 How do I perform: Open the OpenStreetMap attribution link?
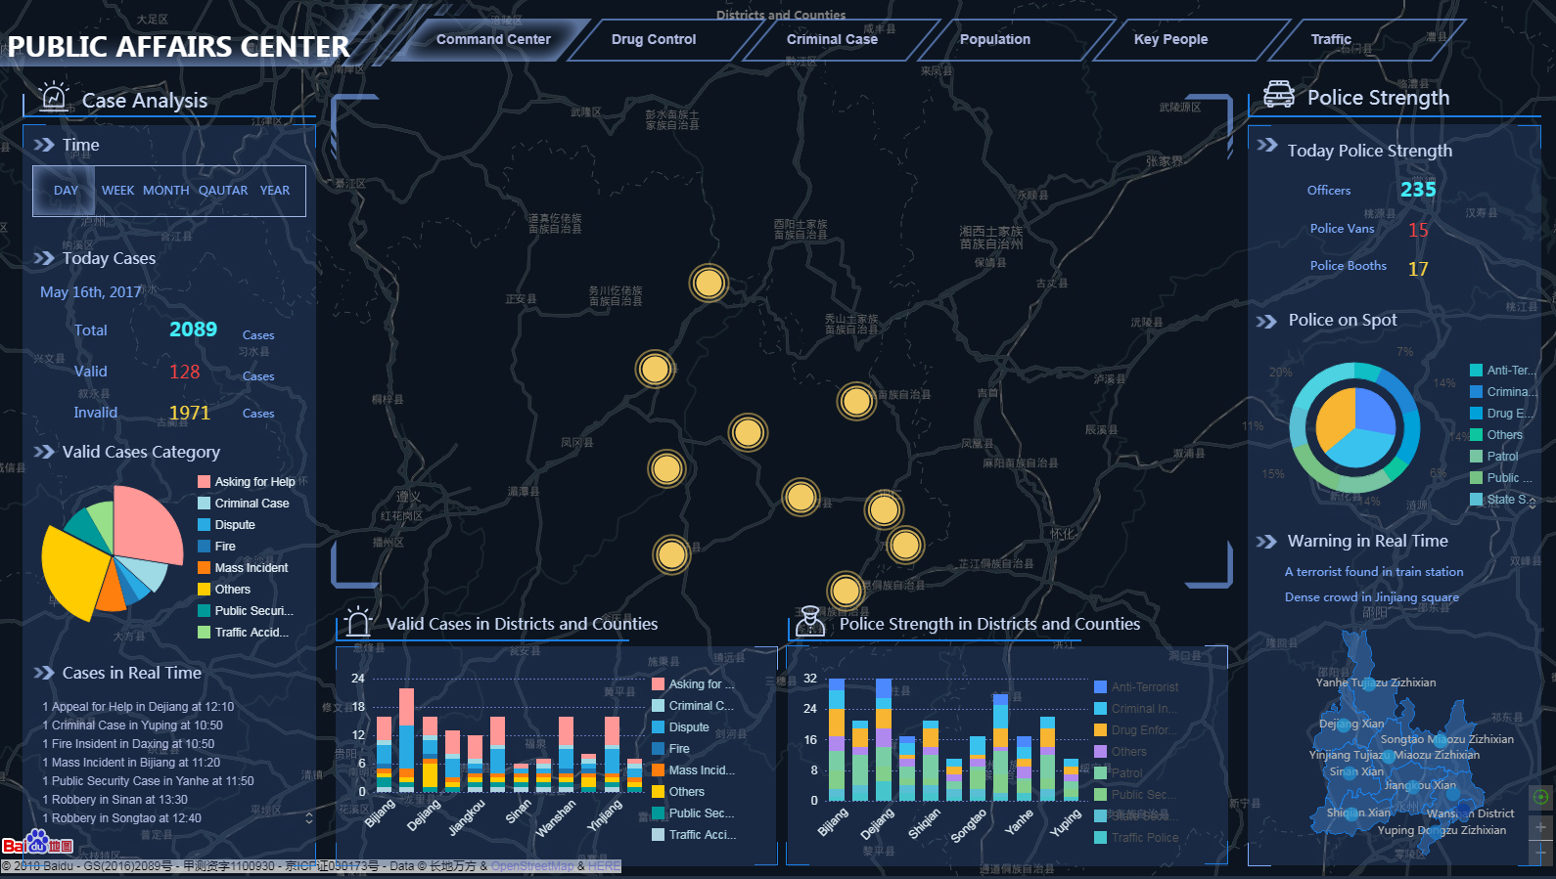point(531,866)
